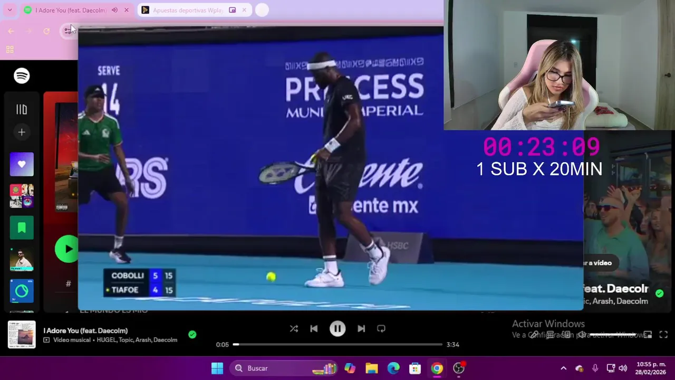Open the blue circle-logo playlist in the sidebar

22,291
